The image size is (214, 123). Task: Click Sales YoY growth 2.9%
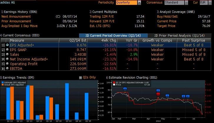point(134,54)
